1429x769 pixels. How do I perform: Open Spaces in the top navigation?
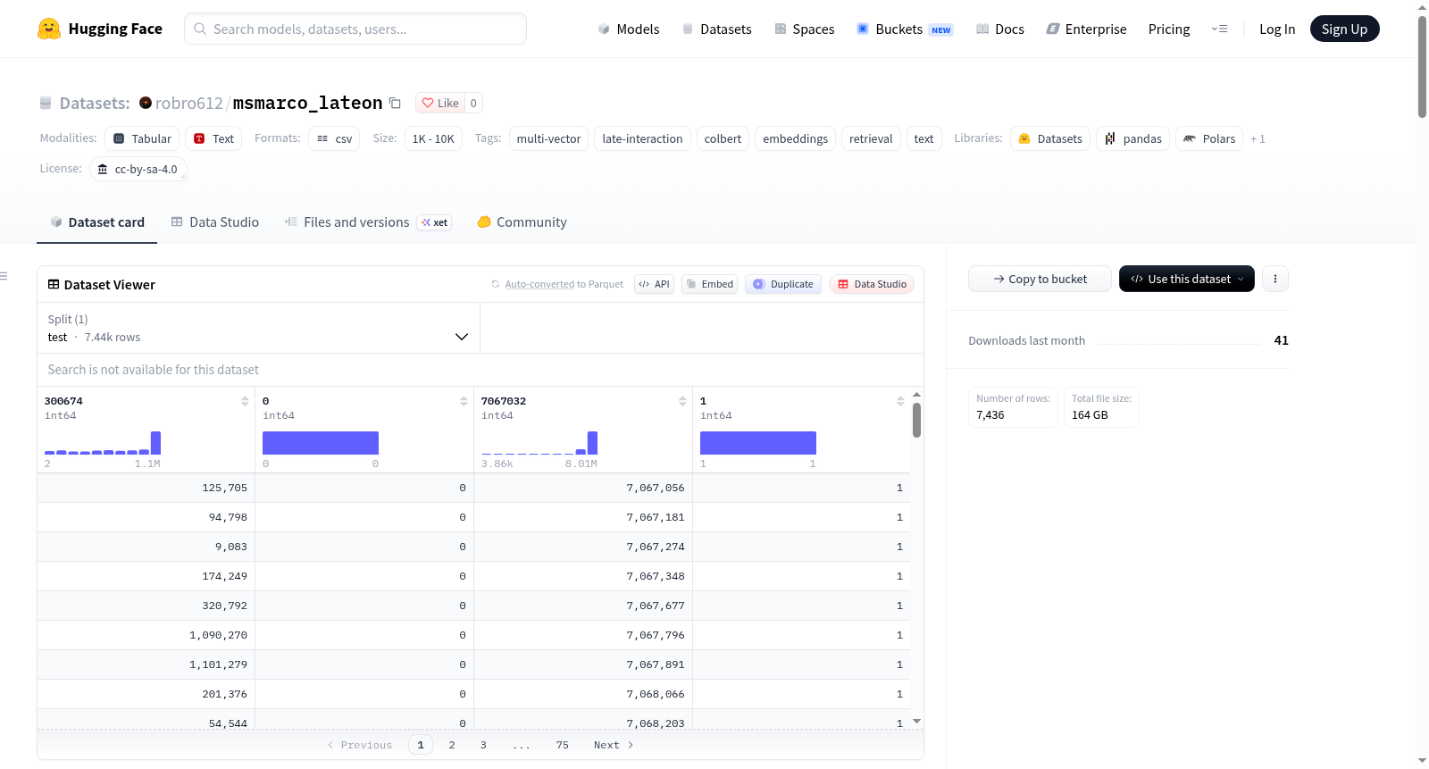[x=805, y=29]
